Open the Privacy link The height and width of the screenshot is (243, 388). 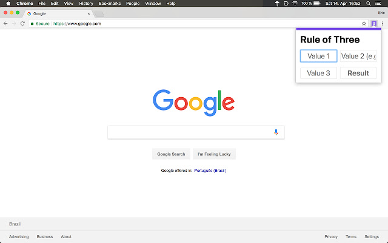coord(331,236)
